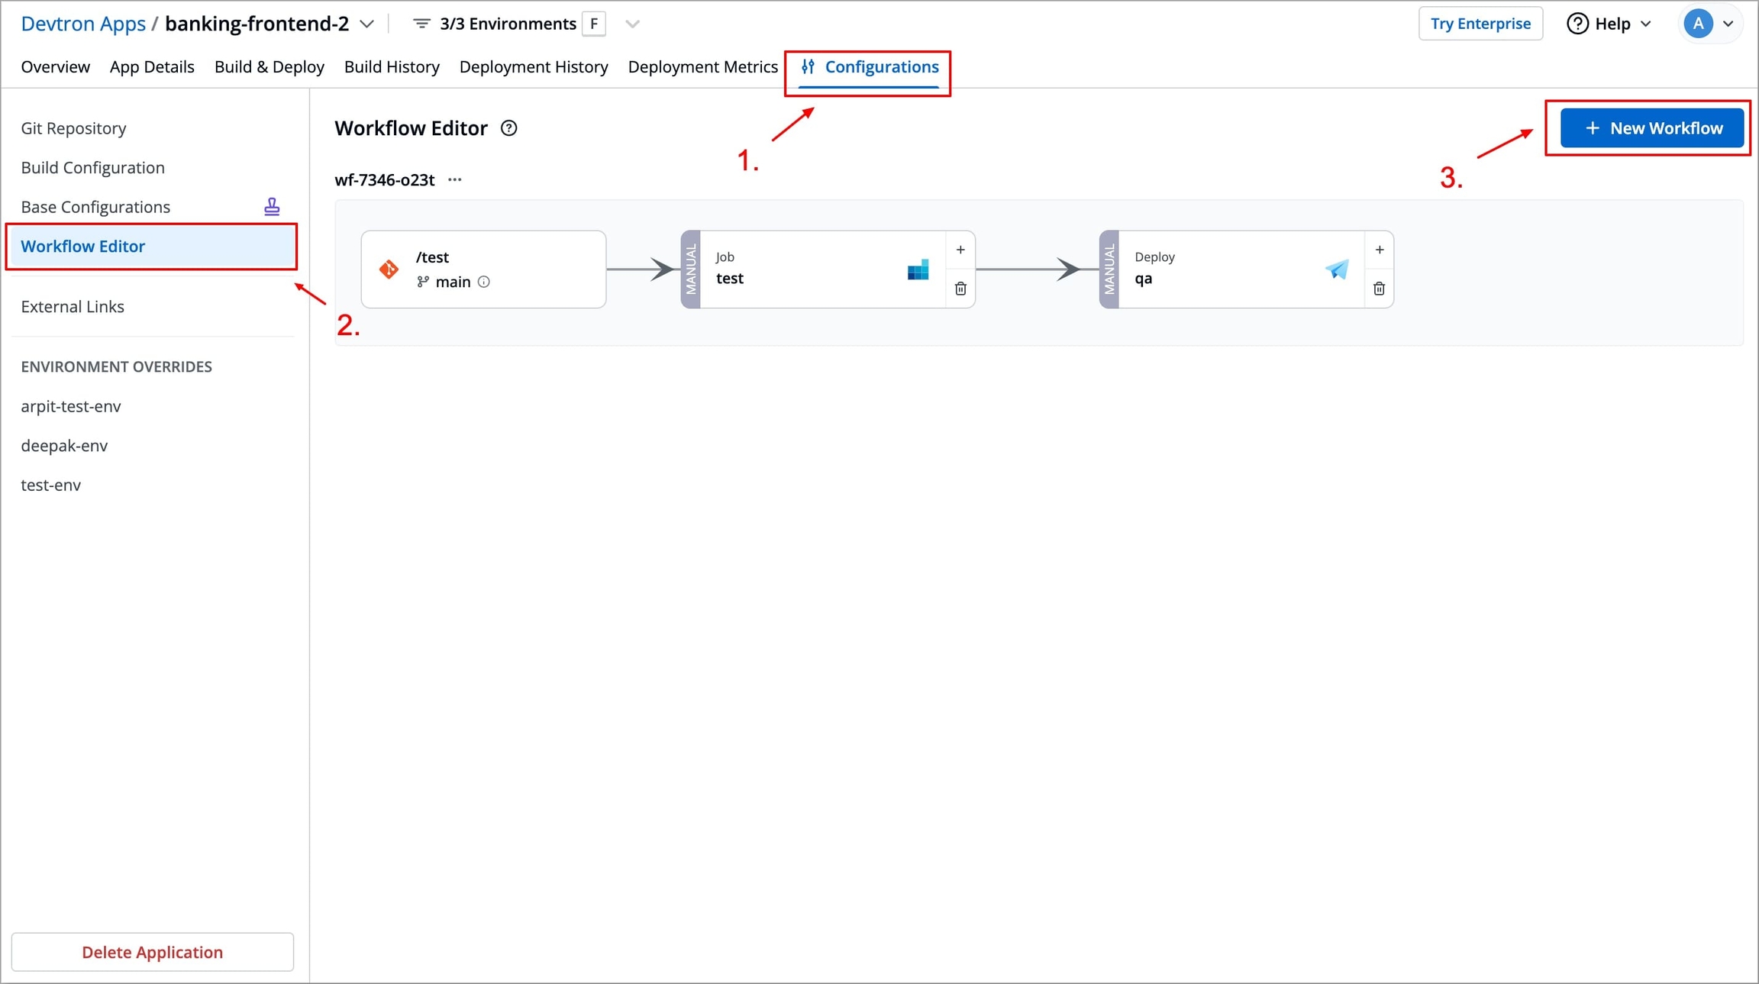Open the wf-7346-o23t three-dot menu
The height and width of the screenshot is (984, 1759).
455,180
